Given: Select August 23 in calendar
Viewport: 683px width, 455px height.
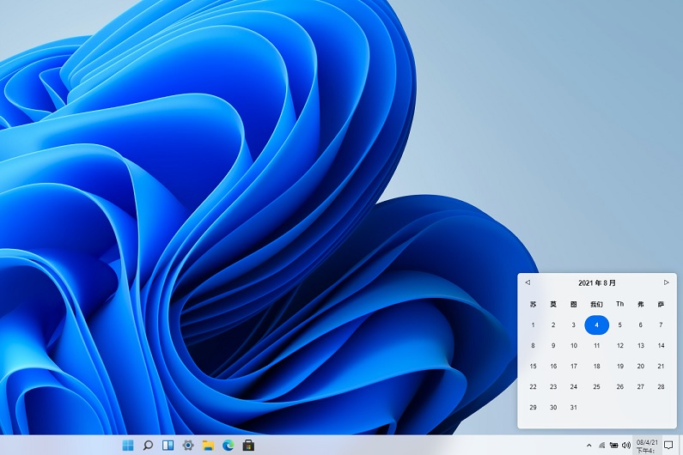Looking at the screenshot, I should 553,386.
